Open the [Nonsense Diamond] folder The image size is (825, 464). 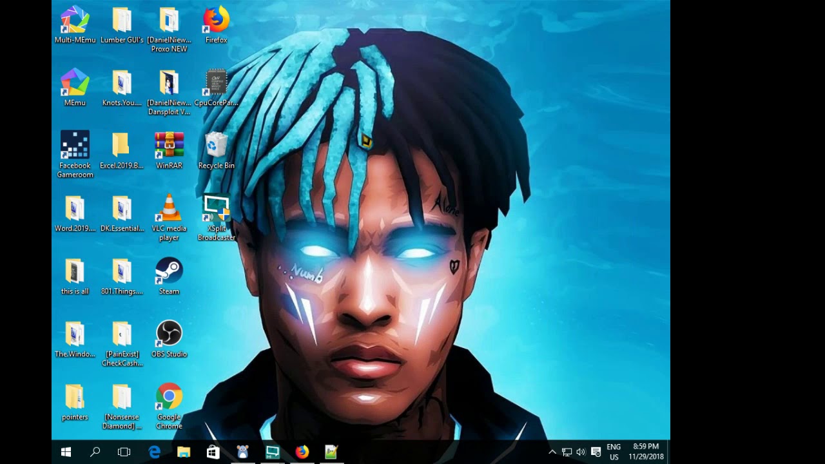122,407
